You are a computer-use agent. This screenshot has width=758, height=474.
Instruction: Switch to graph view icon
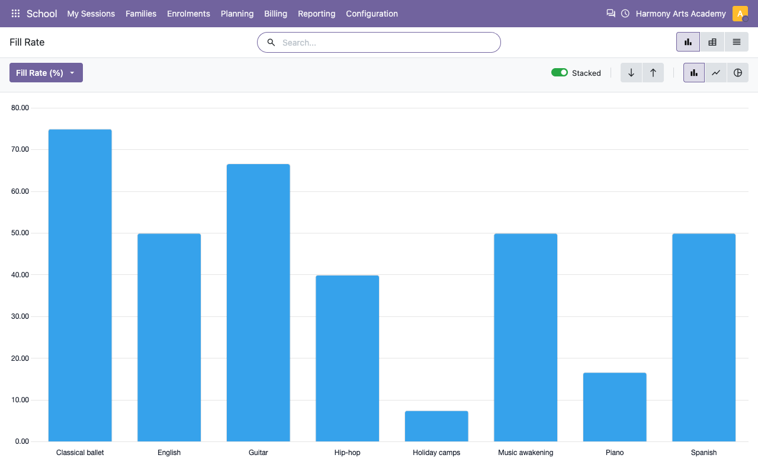pos(688,42)
